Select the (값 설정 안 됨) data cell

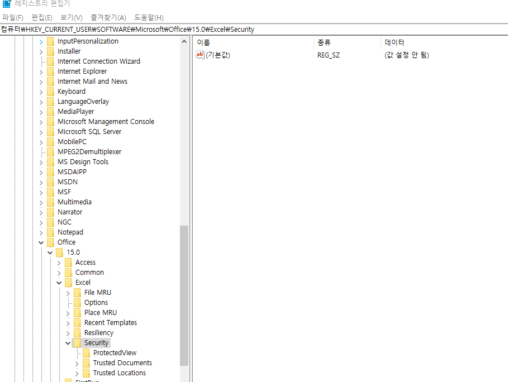pyautogui.click(x=407, y=55)
